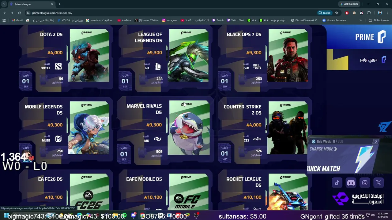
Task: Open a new browser tab
Action: pos(59,4)
